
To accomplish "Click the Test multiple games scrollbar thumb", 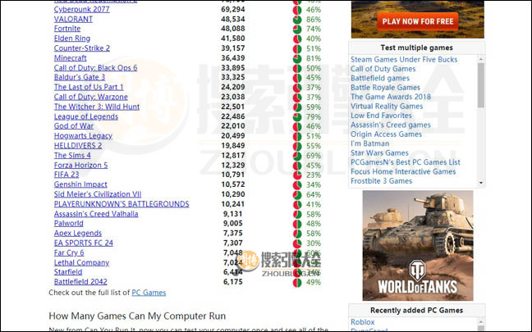I will tap(481, 86).
